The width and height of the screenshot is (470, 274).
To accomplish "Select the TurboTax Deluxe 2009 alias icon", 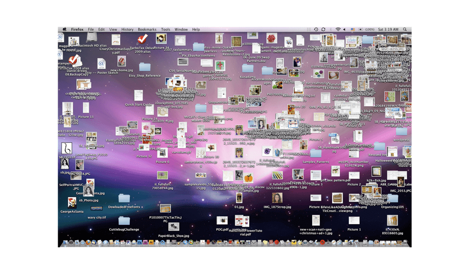I will pyautogui.click(x=142, y=39).
